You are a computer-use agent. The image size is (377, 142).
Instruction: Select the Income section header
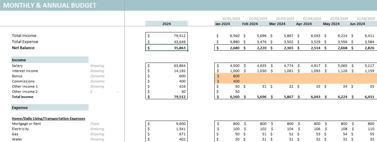click(x=50, y=60)
